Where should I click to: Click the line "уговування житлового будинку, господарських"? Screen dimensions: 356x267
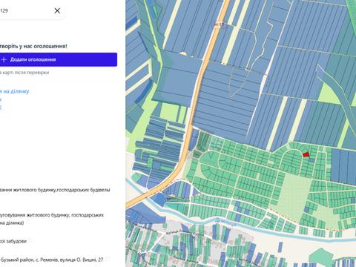click(x=52, y=215)
